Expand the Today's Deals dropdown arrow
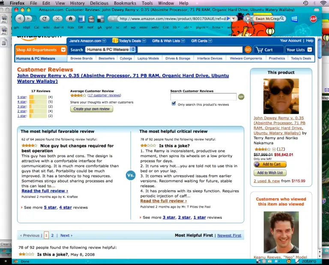Image resolution: width=329 pixels, height=265 pixels. 144,41
